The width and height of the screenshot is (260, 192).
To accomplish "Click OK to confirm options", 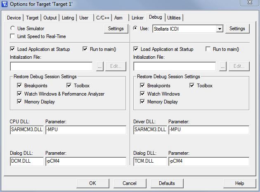I will tap(92, 183).
